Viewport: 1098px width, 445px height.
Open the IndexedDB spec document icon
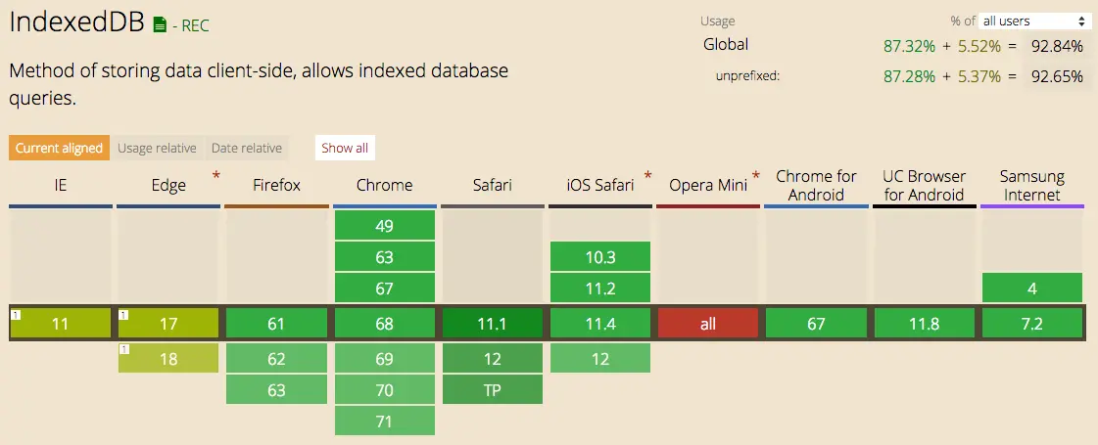point(160,25)
